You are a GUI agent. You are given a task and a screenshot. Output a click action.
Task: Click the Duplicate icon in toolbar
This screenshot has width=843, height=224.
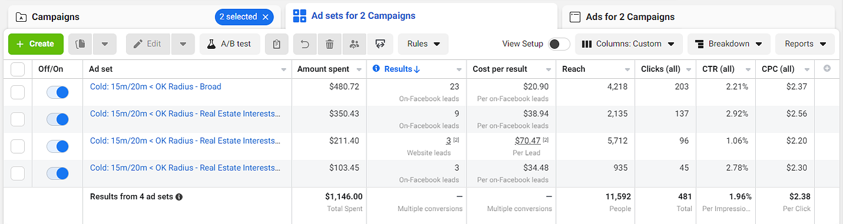81,44
